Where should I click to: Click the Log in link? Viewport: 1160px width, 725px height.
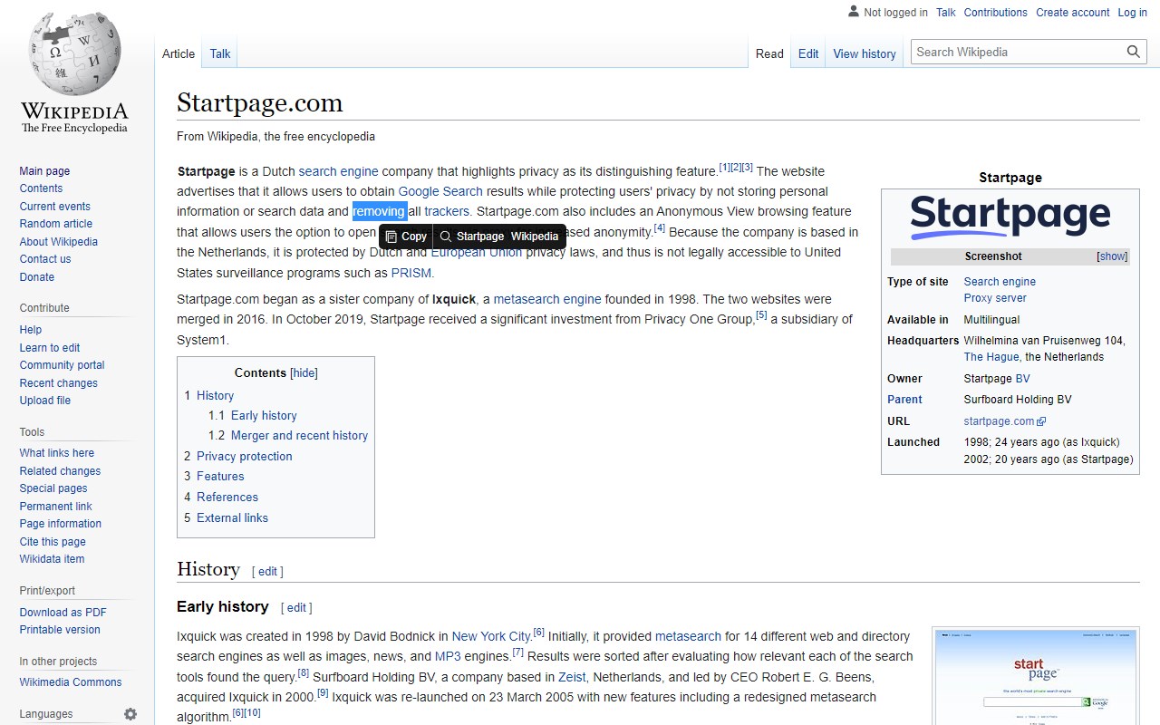(x=1132, y=13)
